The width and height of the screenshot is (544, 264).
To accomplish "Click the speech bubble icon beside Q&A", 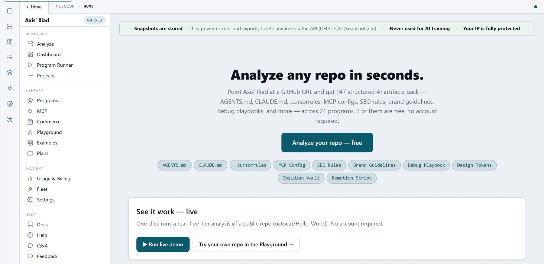I will pos(30,246).
